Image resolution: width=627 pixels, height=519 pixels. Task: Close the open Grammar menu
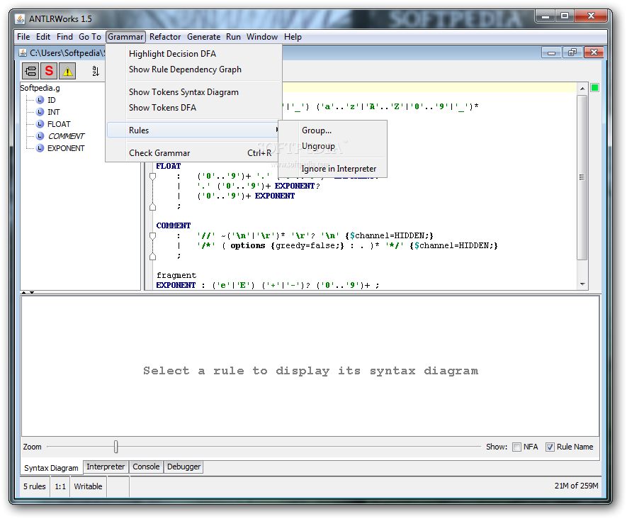tap(125, 37)
